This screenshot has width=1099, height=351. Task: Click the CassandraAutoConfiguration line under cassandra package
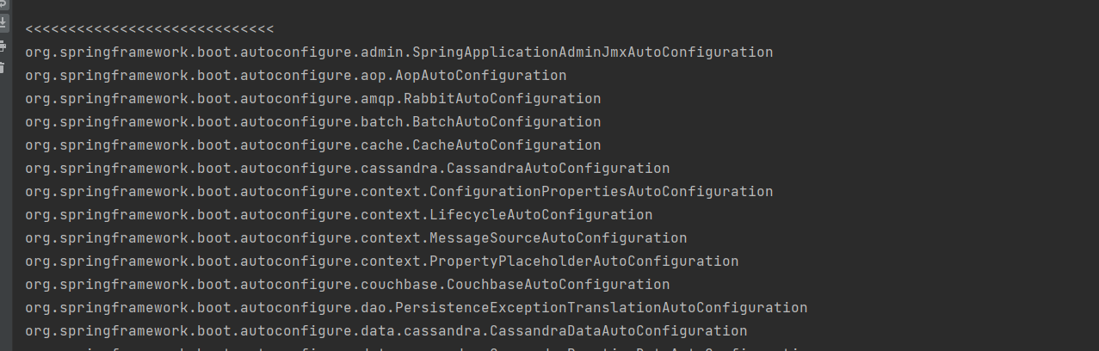point(348,169)
